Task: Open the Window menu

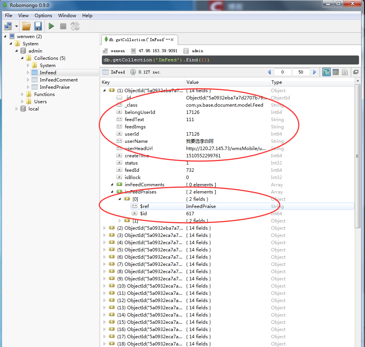Action: [67, 15]
